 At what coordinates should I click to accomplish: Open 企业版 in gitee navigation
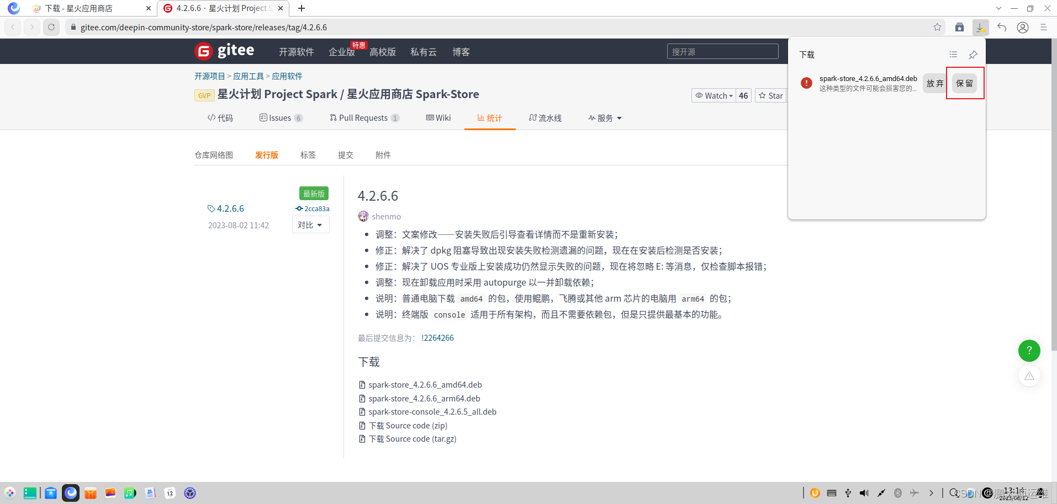[x=342, y=52]
